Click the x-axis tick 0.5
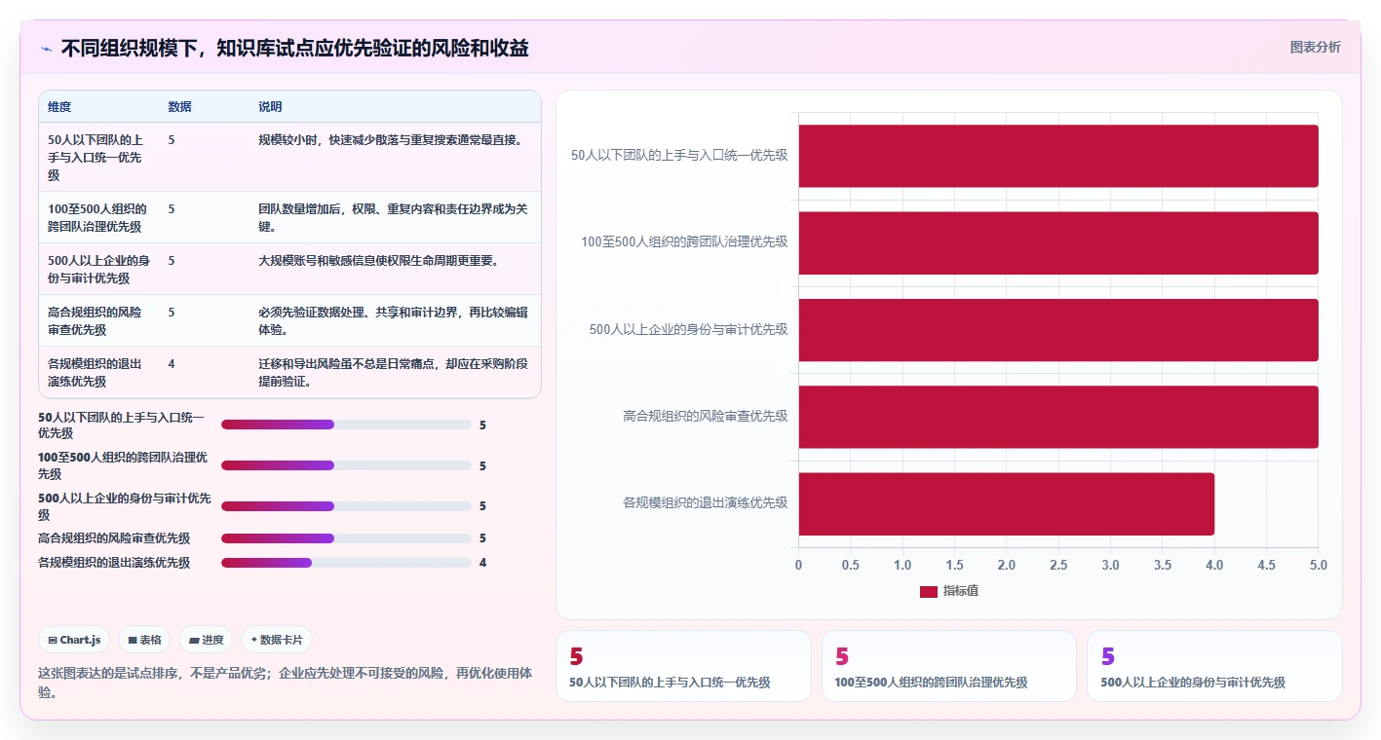The image size is (1381, 740). click(851, 565)
